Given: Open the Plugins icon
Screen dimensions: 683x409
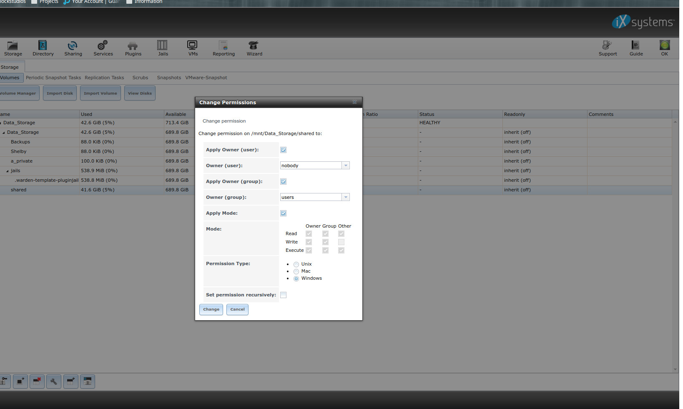Looking at the screenshot, I should pos(133,45).
